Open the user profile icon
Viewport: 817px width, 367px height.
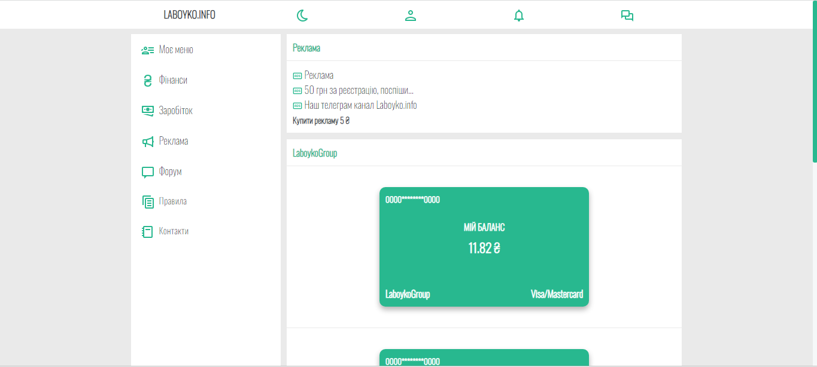[411, 16]
